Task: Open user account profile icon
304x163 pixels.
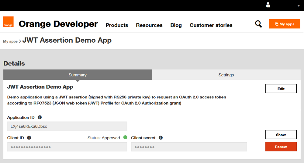Action: point(268,5)
